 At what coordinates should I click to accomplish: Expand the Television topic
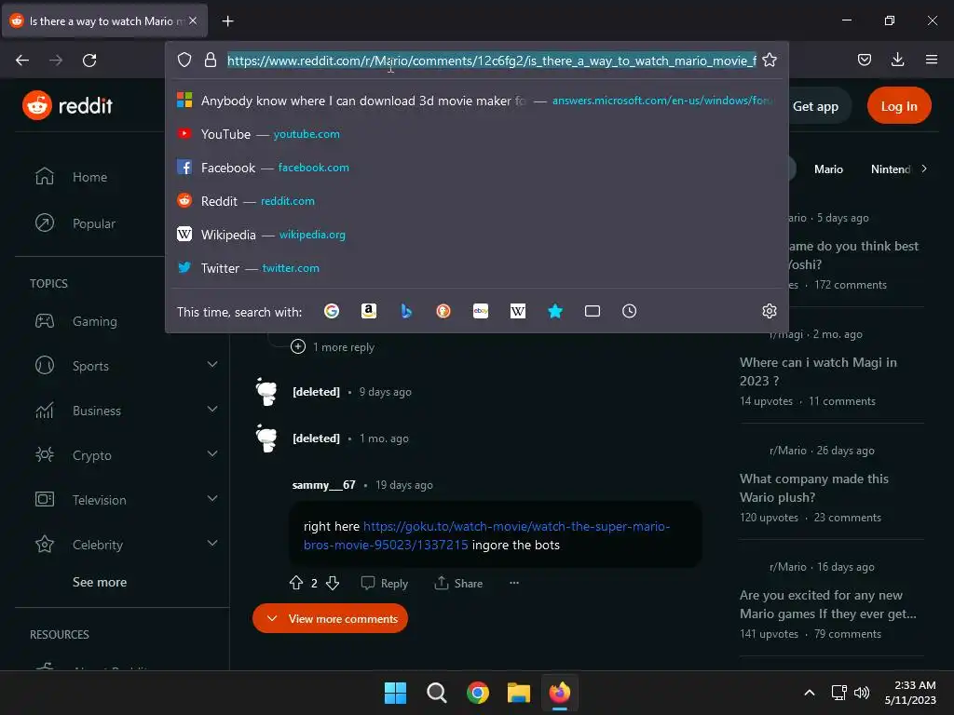(x=212, y=499)
